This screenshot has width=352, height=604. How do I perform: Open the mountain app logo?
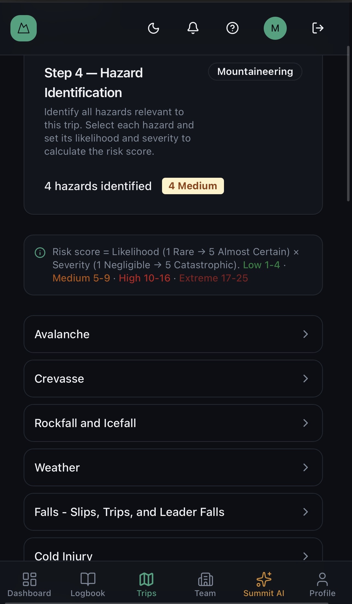coord(24,28)
